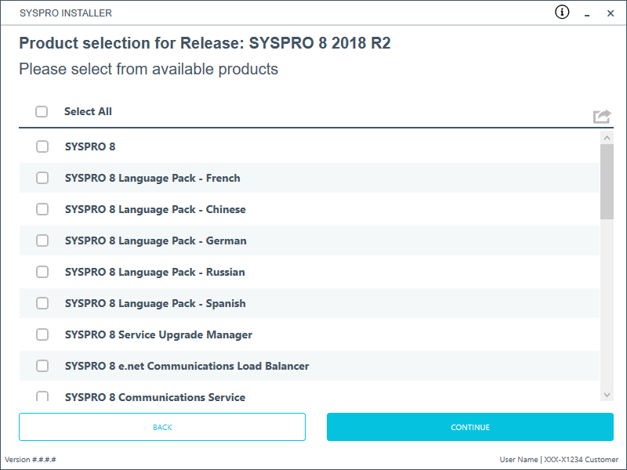Enable the SYSPRO 8 product checkbox
Screen dimensions: 627x470
tap(42, 146)
